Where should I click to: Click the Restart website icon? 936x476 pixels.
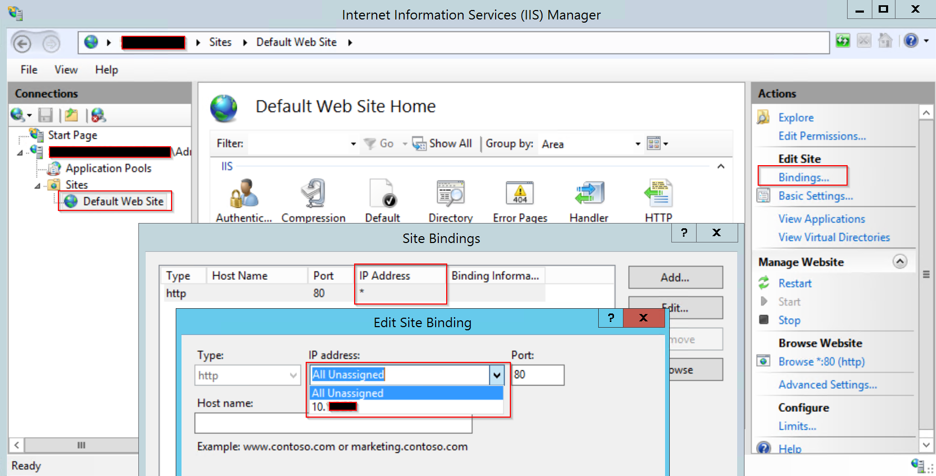tap(764, 283)
